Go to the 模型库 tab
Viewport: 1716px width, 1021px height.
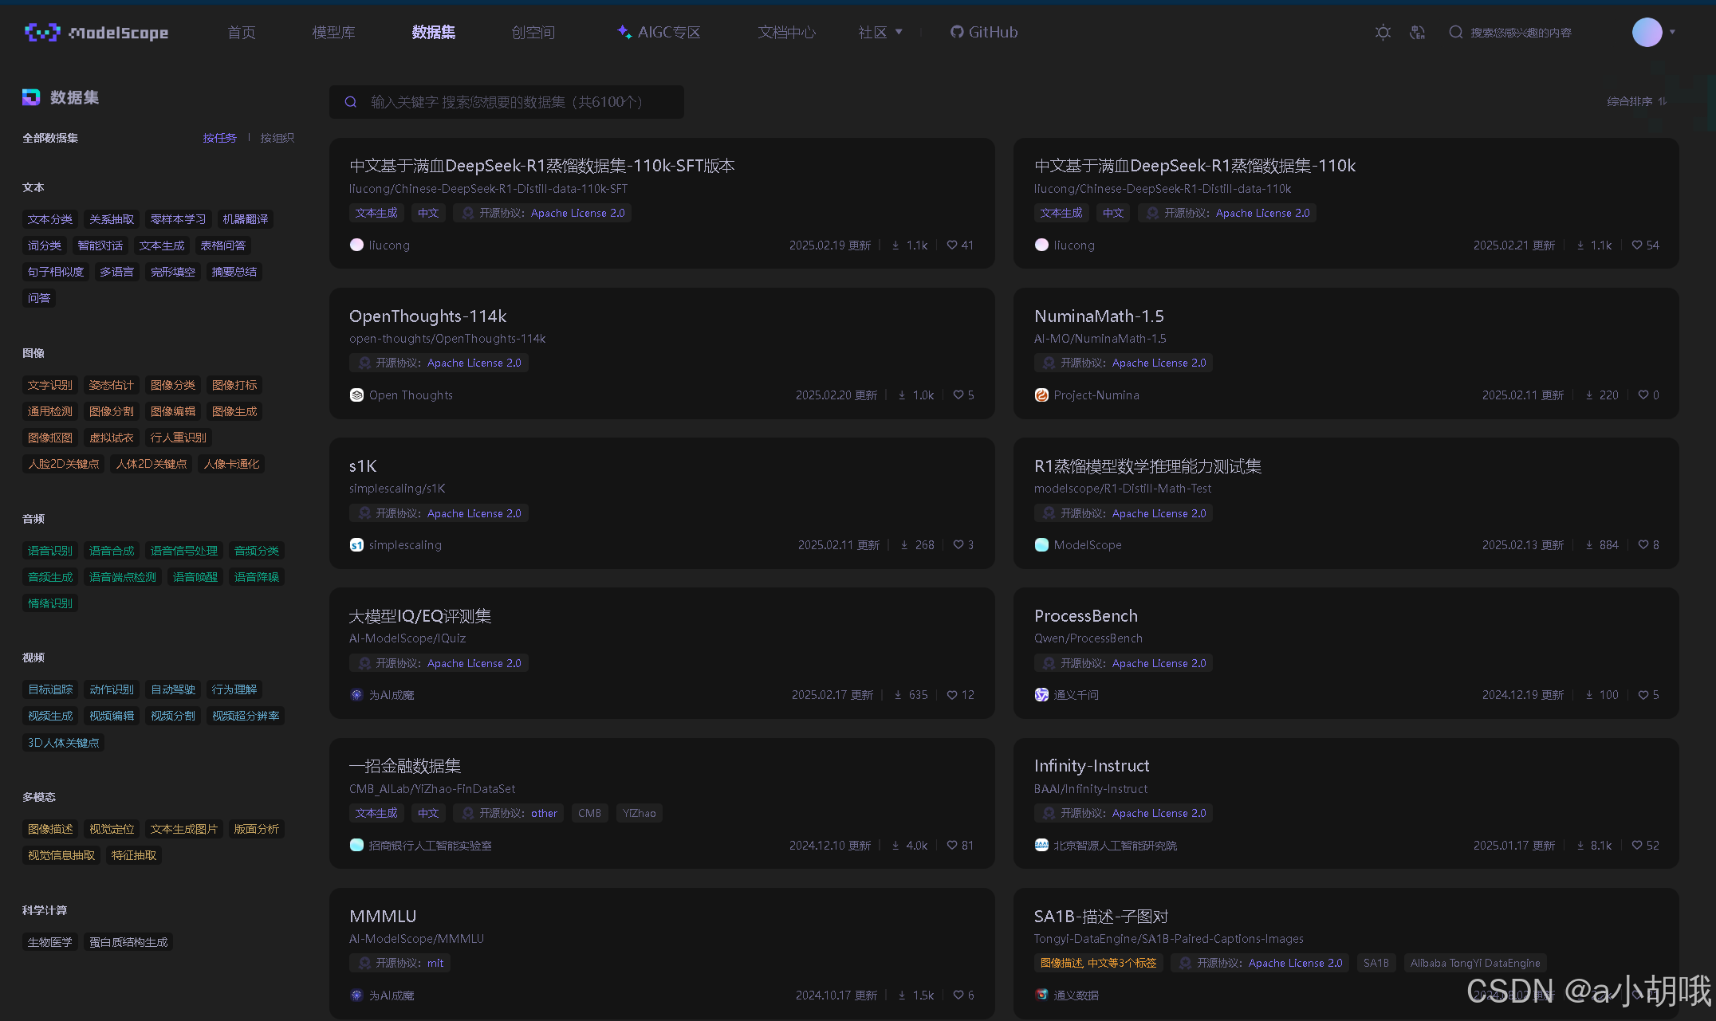333,33
